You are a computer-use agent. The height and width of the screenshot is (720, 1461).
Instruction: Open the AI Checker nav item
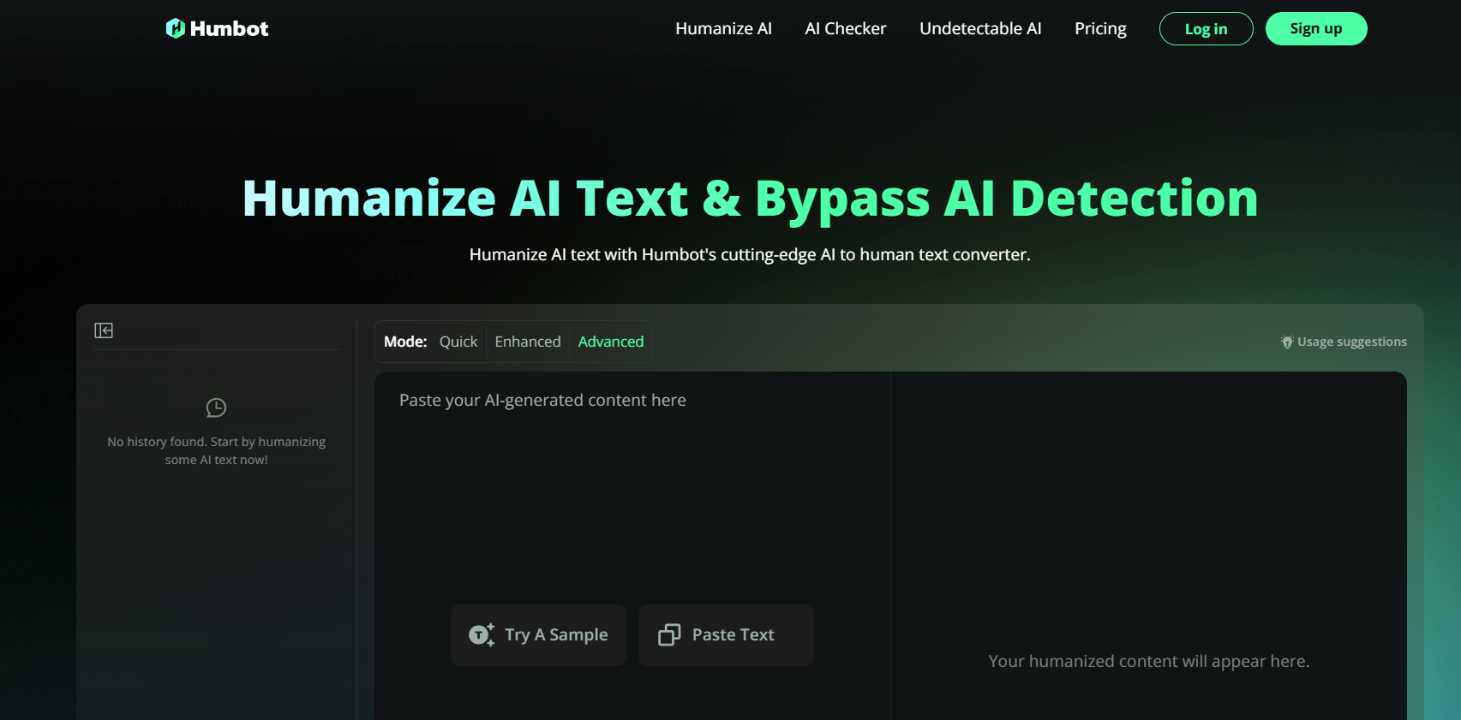click(x=846, y=28)
